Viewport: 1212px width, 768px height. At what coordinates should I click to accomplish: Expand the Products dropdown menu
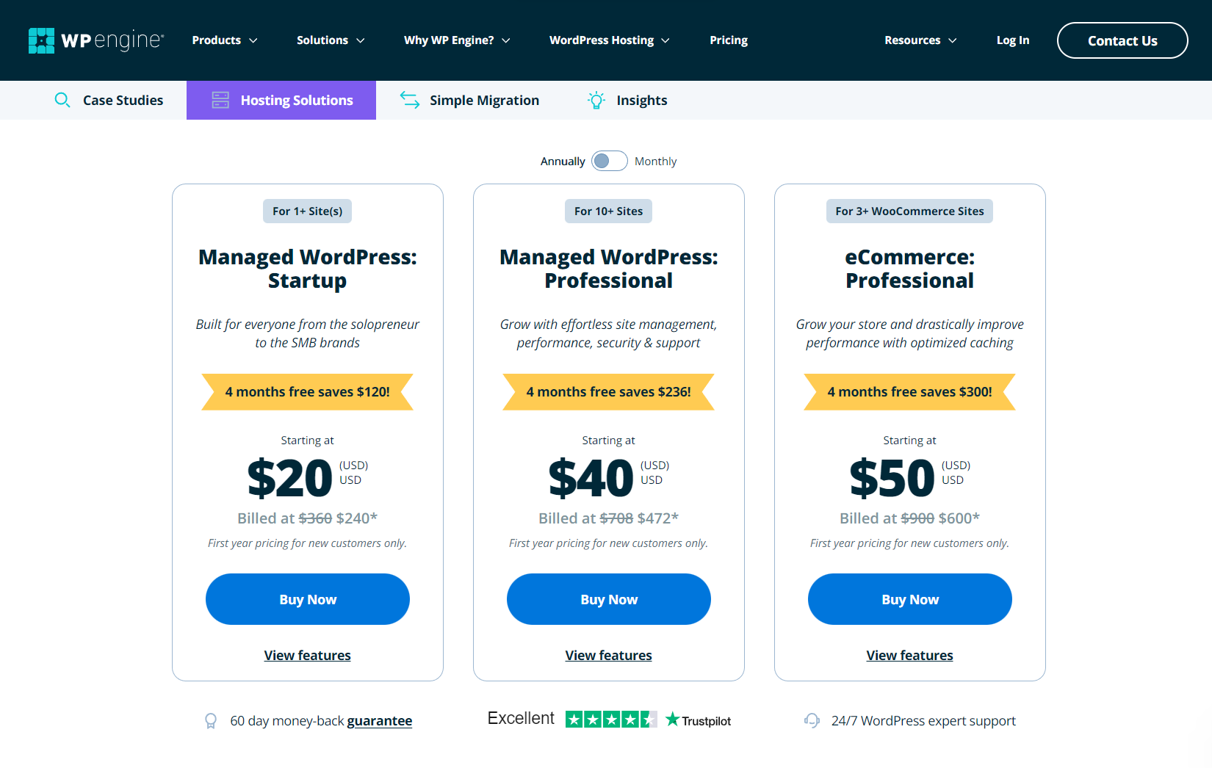tap(225, 40)
